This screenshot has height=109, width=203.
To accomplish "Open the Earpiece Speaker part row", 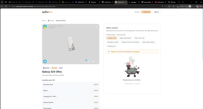I will (71, 103).
